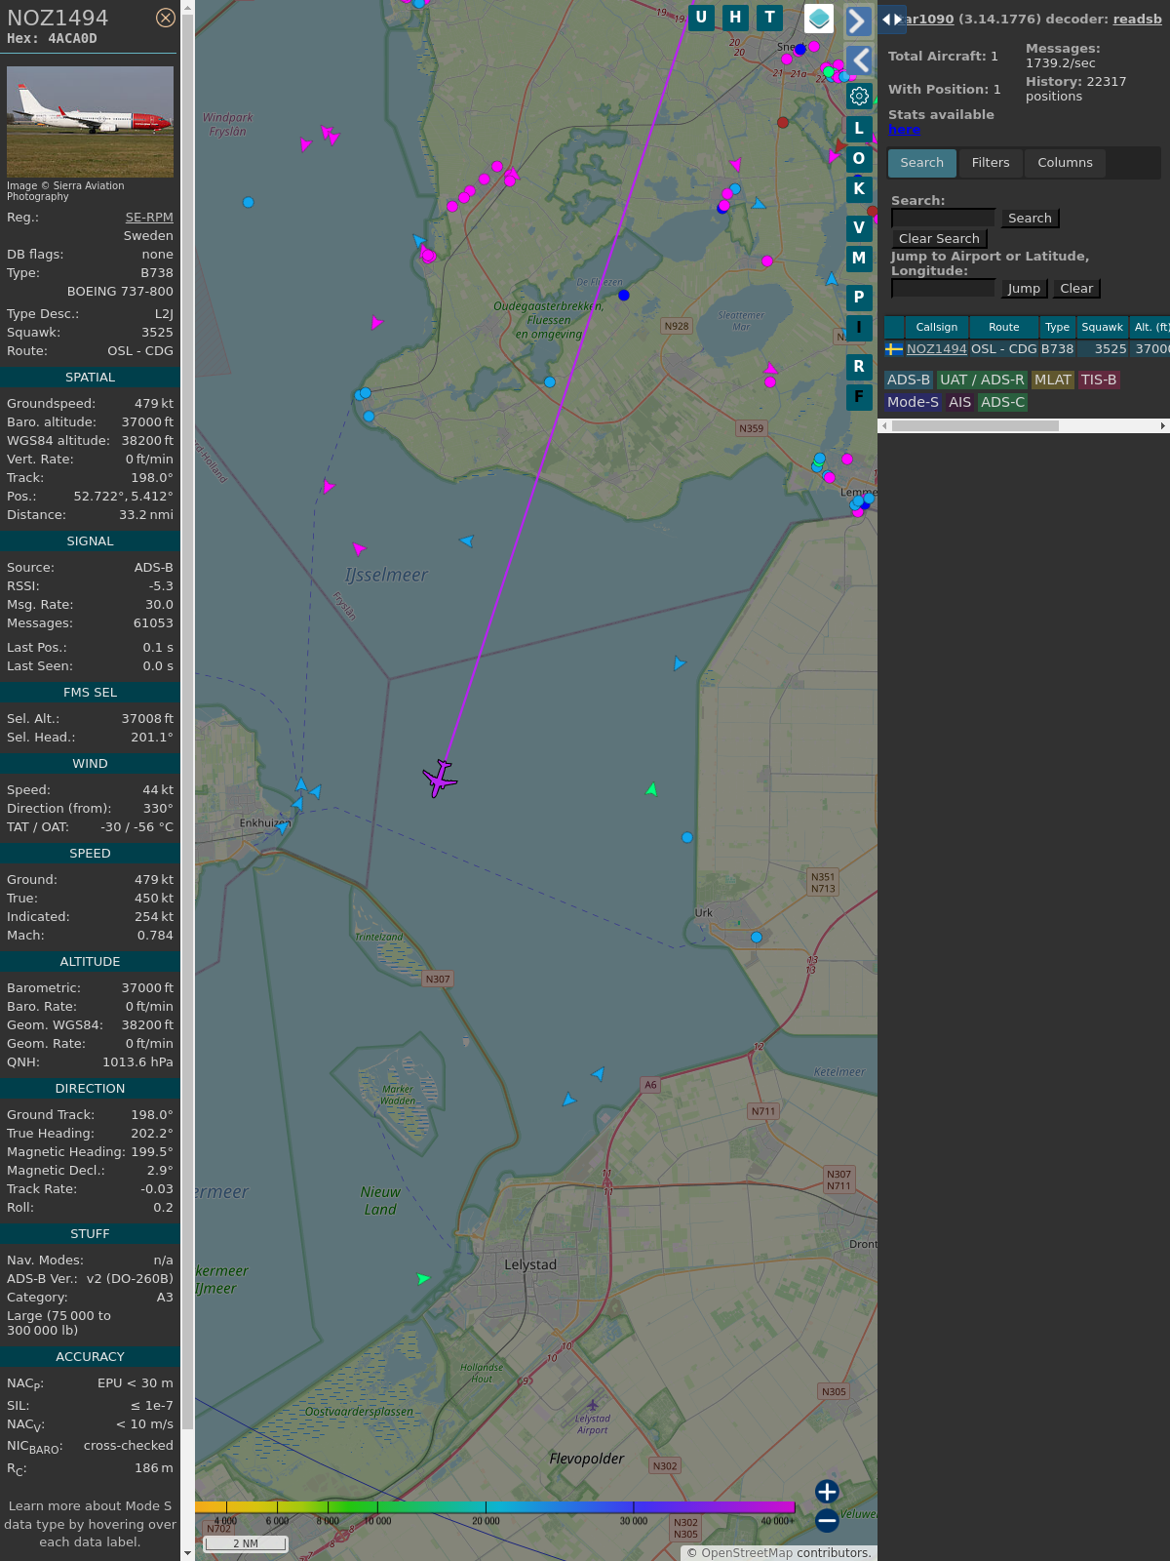Image resolution: width=1170 pixels, height=1561 pixels.
Task: Switch to the Filters tab
Action: coord(990,163)
